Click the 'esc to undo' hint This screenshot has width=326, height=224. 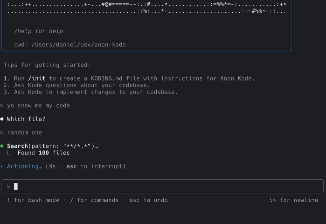[x=149, y=200]
